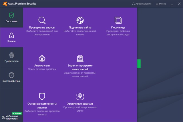The image size is (183, 122).
Task: Click the Проверка на вирусы title text
Action: point(42,27)
